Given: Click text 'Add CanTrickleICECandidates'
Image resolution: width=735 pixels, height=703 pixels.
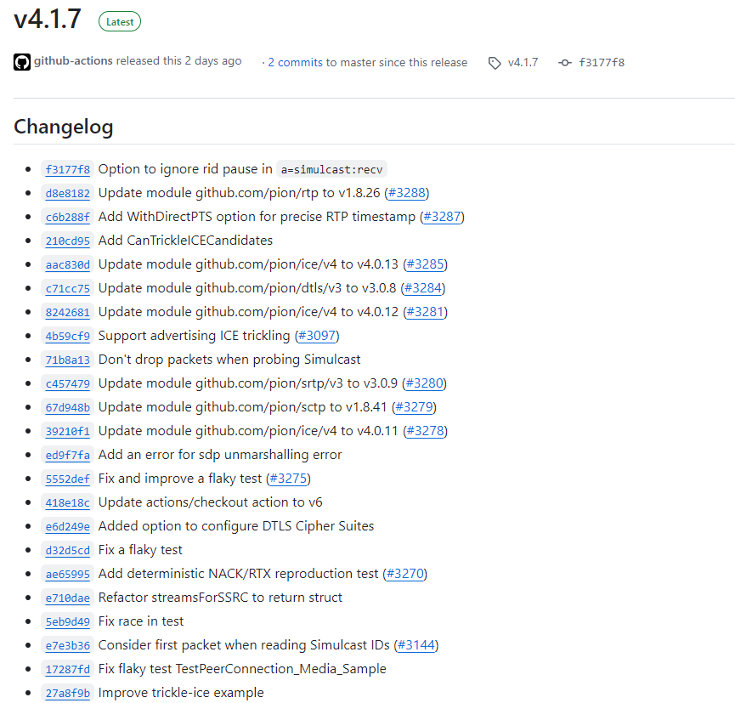Looking at the screenshot, I should [185, 241].
